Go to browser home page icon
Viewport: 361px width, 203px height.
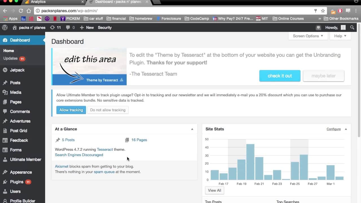point(28,11)
